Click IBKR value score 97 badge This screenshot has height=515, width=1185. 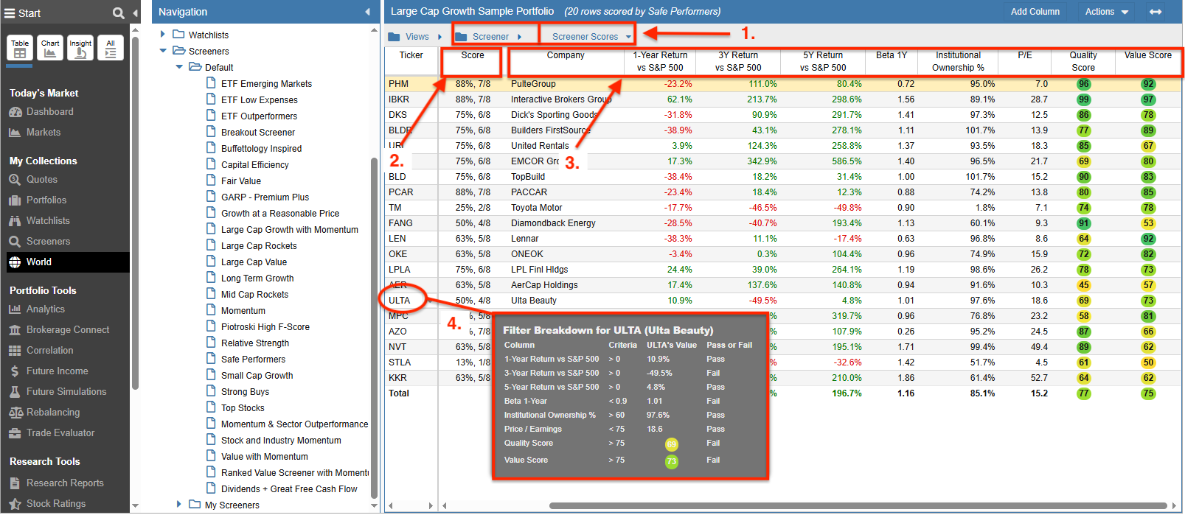(1148, 99)
